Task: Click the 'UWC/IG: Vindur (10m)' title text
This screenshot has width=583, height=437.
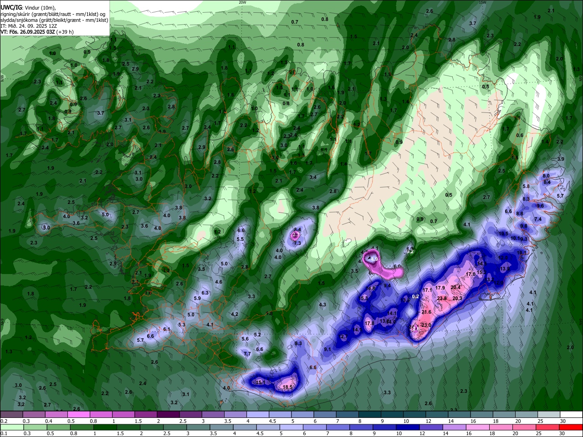Action: 28,7
